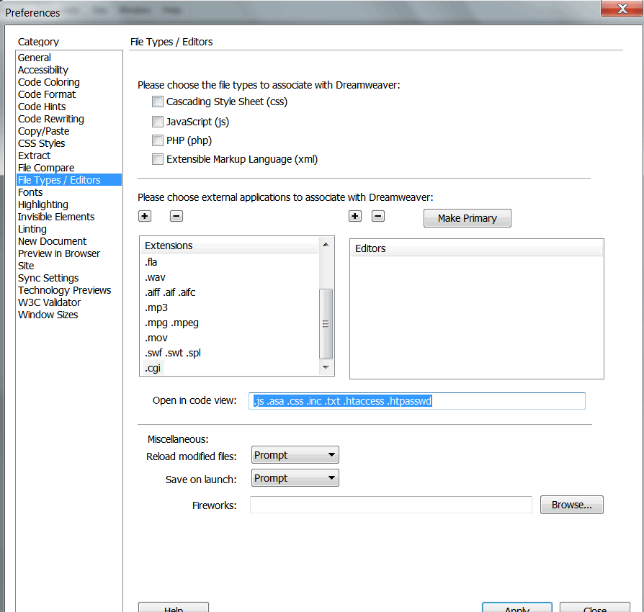Remove editor with minus icon above Editors list
Screen dimensions: 644x612
378,216
